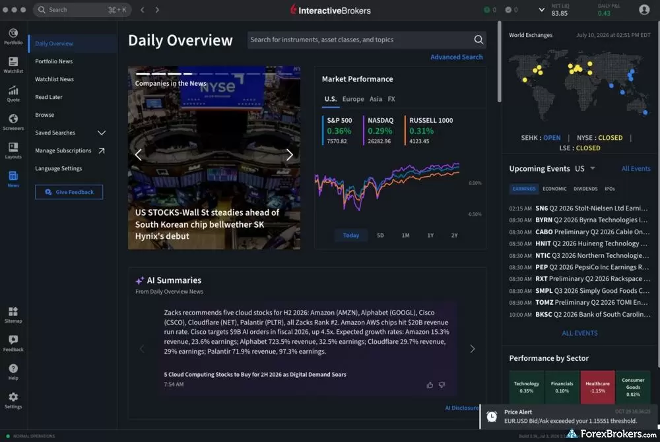Open the Upcoming Events US region dropdown
The width and height of the screenshot is (660, 442).
tap(585, 169)
